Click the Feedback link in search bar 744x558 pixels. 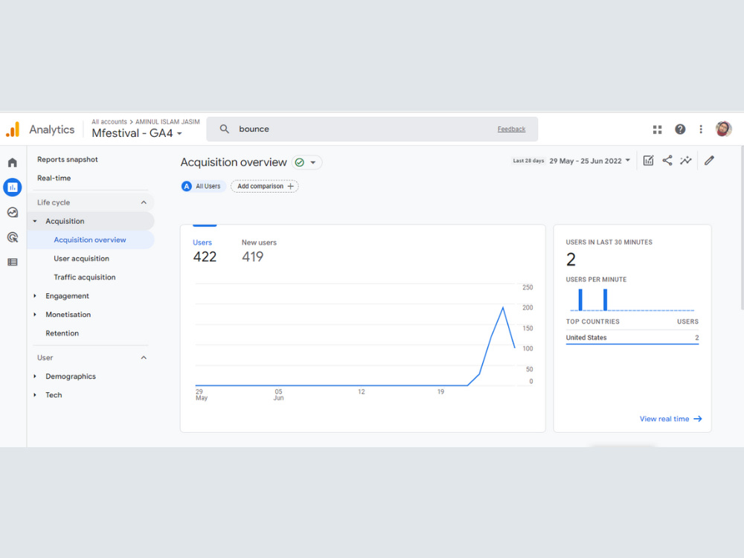pos(512,129)
